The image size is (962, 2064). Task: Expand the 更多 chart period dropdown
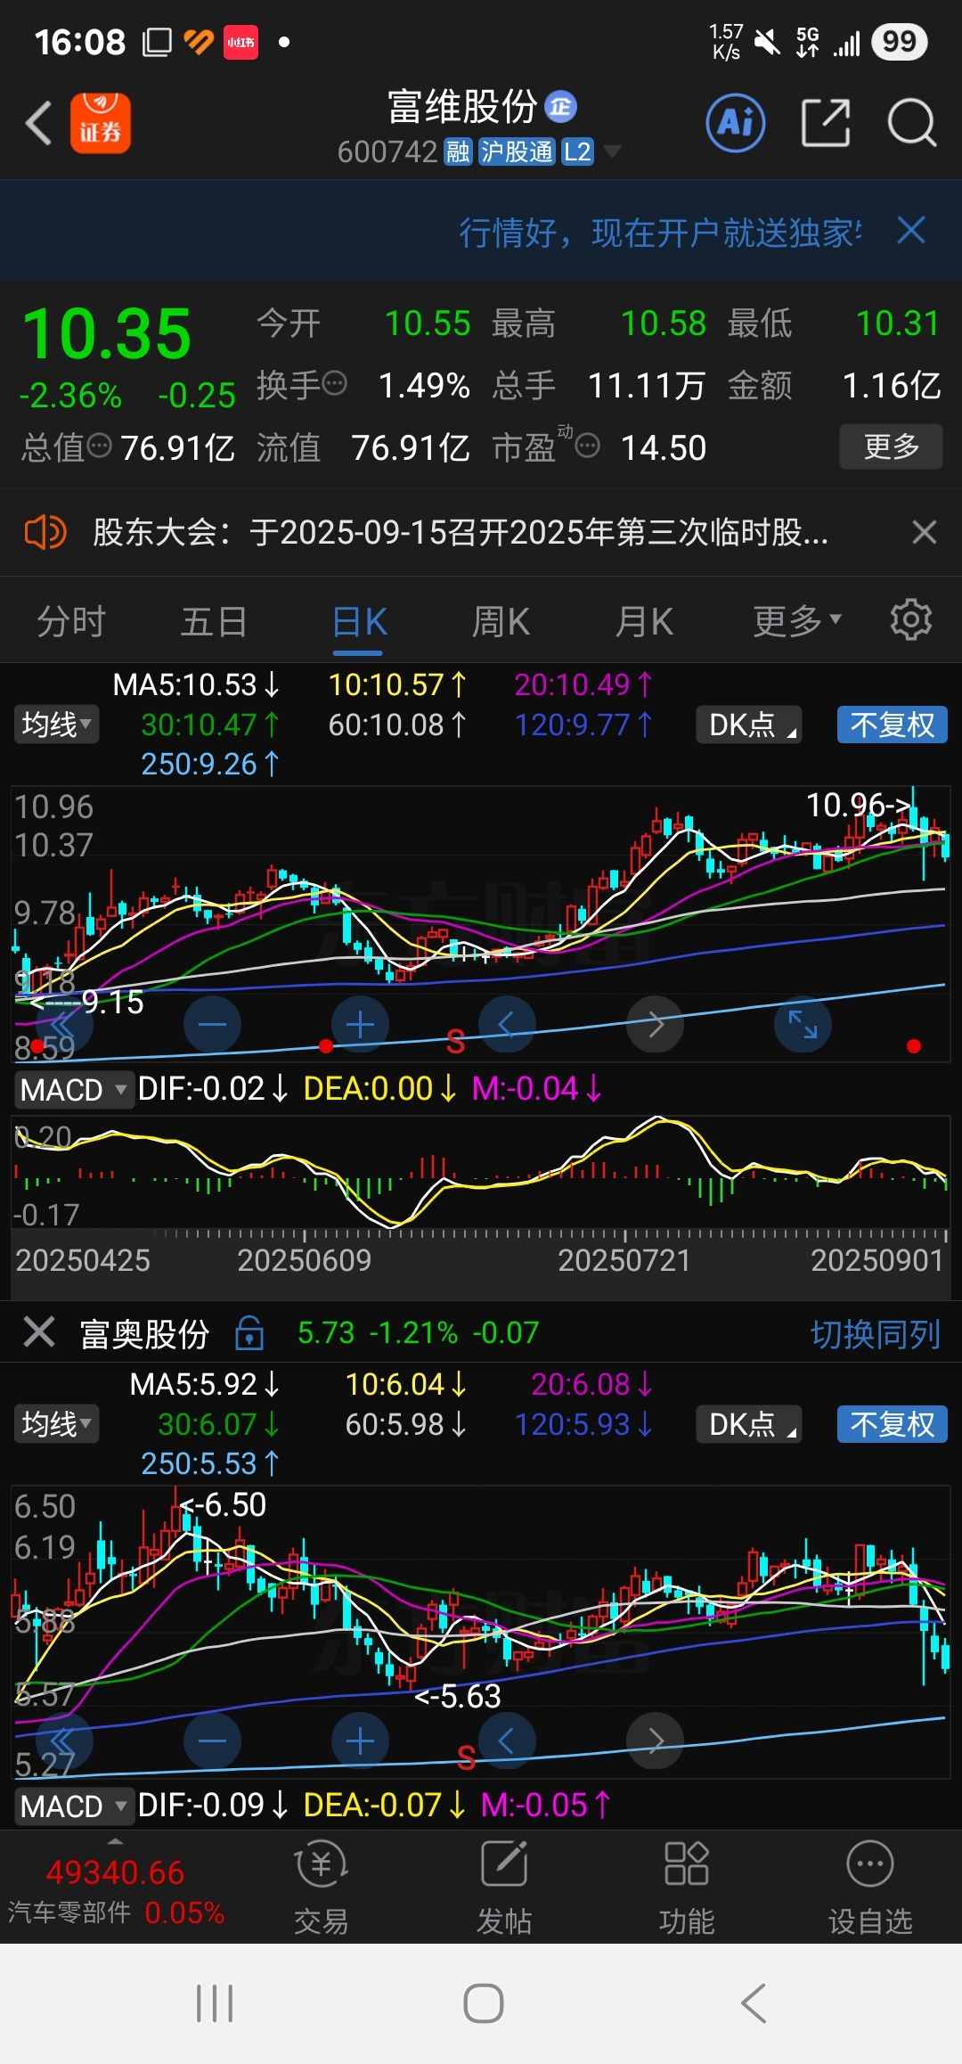797,620
